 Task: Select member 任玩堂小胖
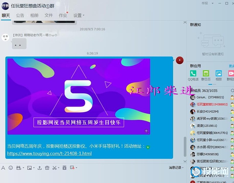pyautogui.click(x=212, y=140)
